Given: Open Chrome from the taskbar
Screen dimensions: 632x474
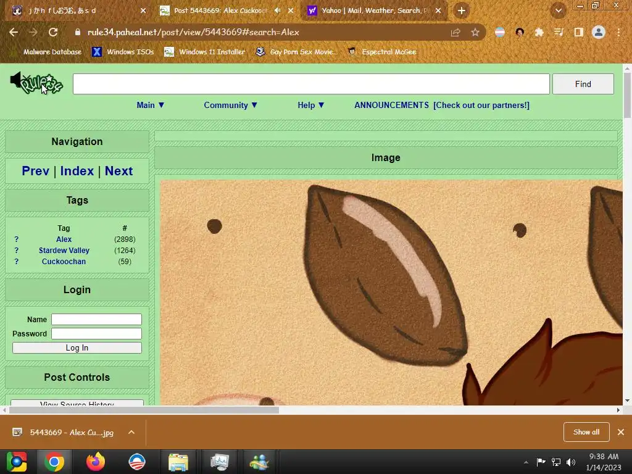Looking at the screenshot, I should pyautogui.click(x=54, y=462).
